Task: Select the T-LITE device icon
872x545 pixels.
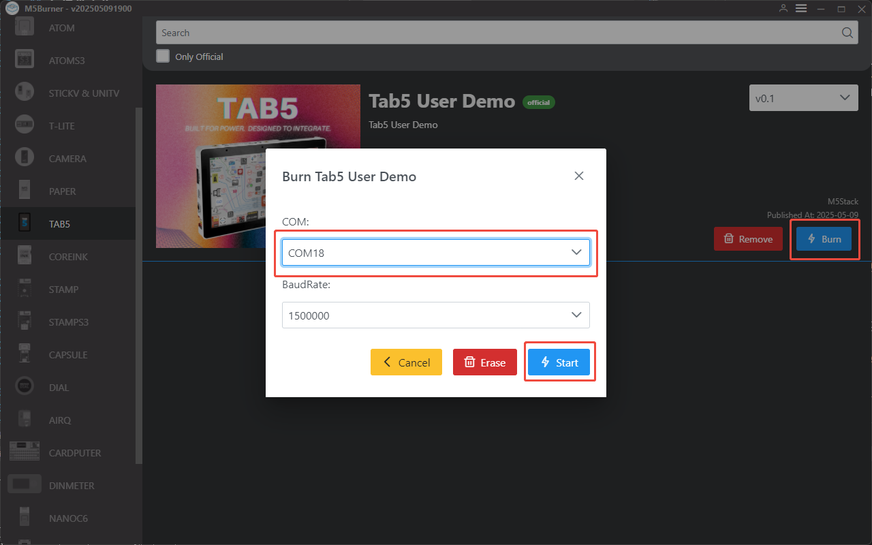Action: [x=25, y=125]
